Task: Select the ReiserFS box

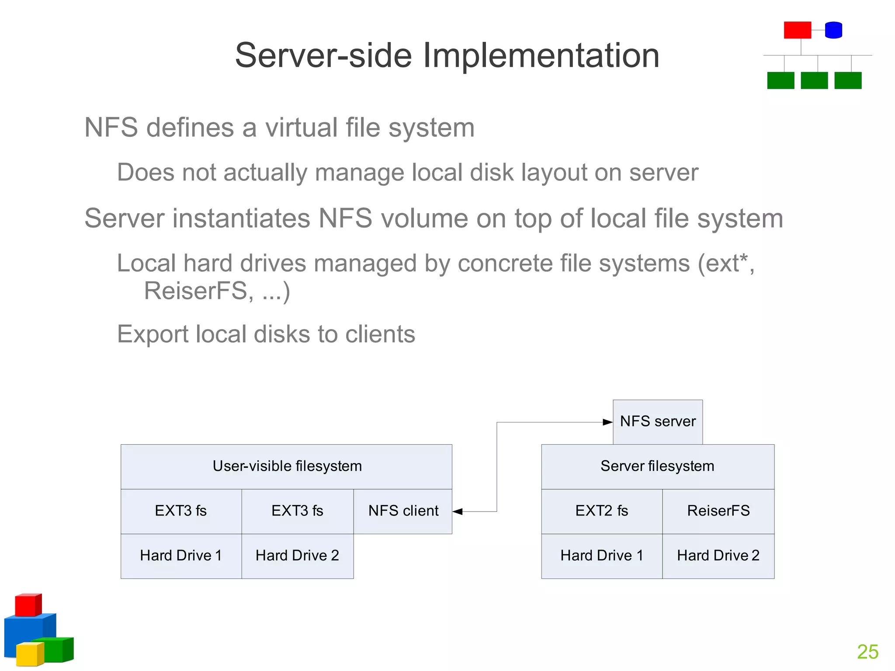Action: coord(718,511)
